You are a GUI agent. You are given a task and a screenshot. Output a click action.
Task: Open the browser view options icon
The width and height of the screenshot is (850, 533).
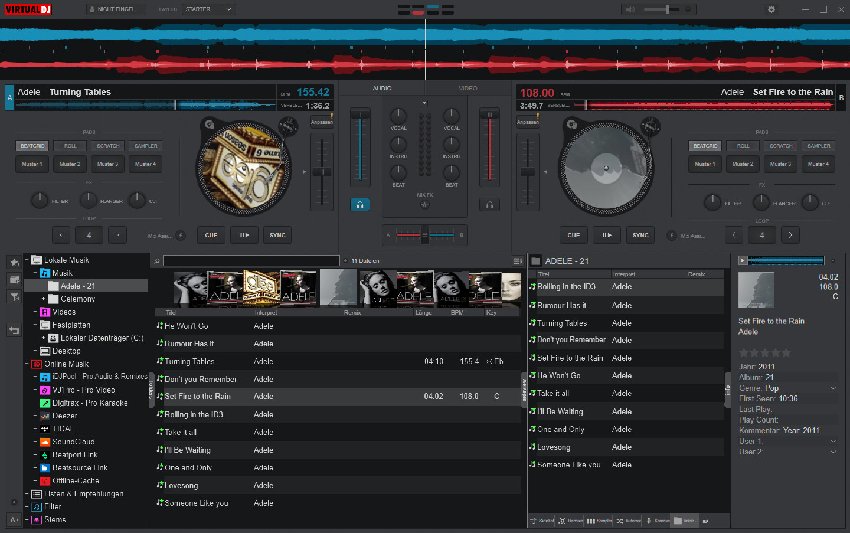pyautogui.click(x=518, y=261)
